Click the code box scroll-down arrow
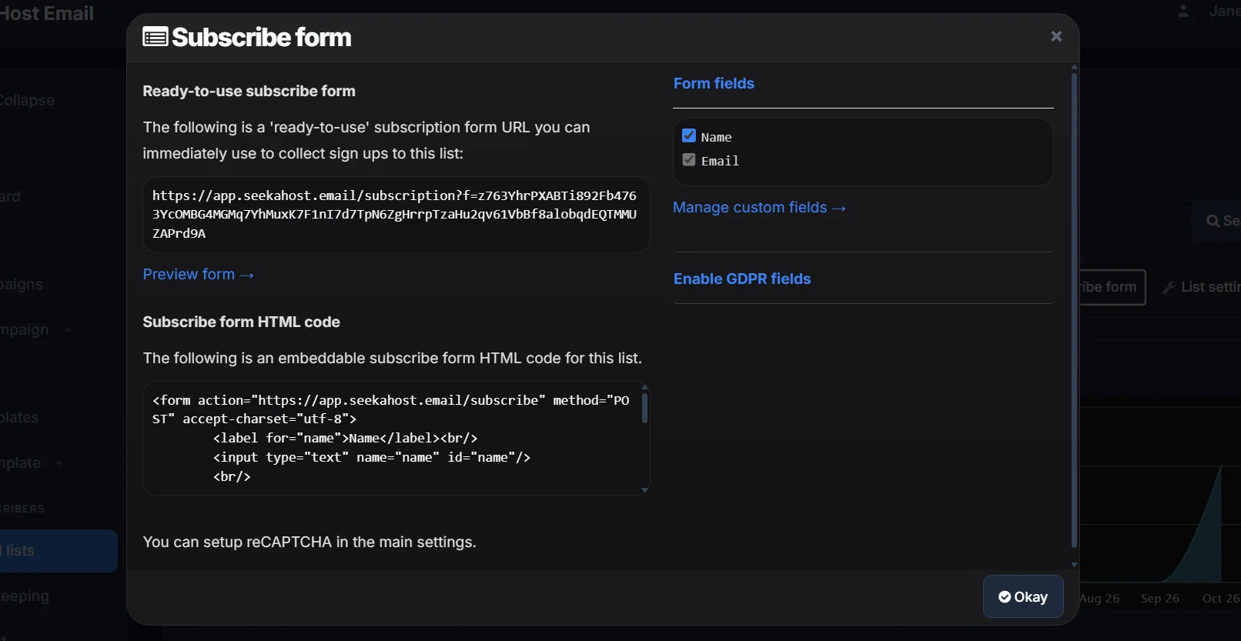The image size is (1241, 641). pos(644,490)
